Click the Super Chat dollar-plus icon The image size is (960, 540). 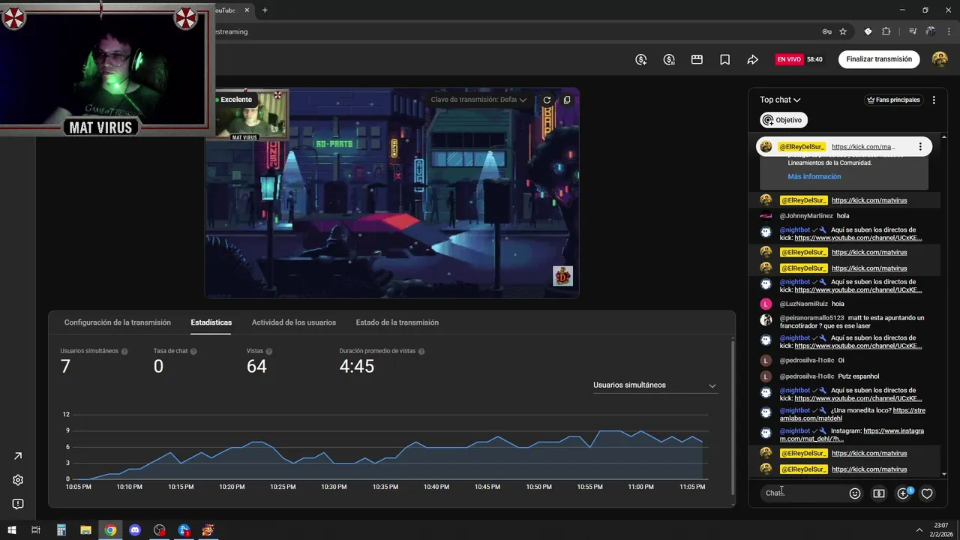[641, 59]
